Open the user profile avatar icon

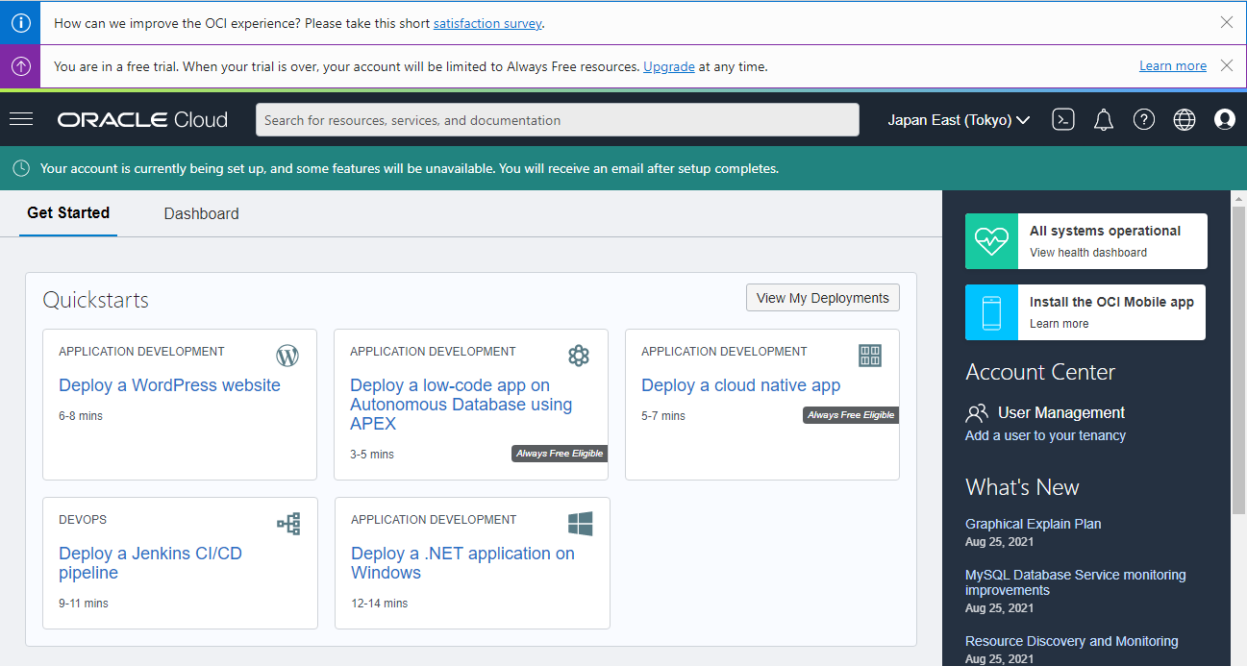(x=1225, y=120)
